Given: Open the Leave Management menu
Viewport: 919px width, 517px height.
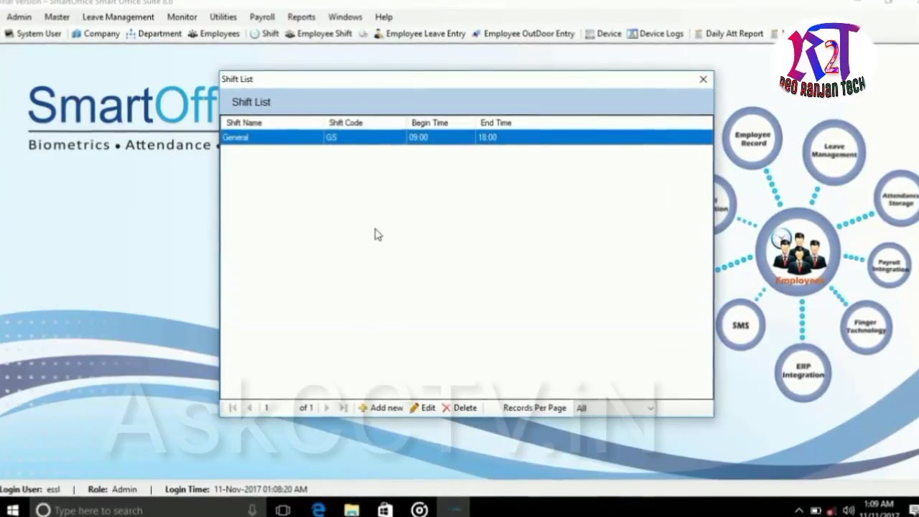Looking at the screenshot, I should tap(118, 17).
